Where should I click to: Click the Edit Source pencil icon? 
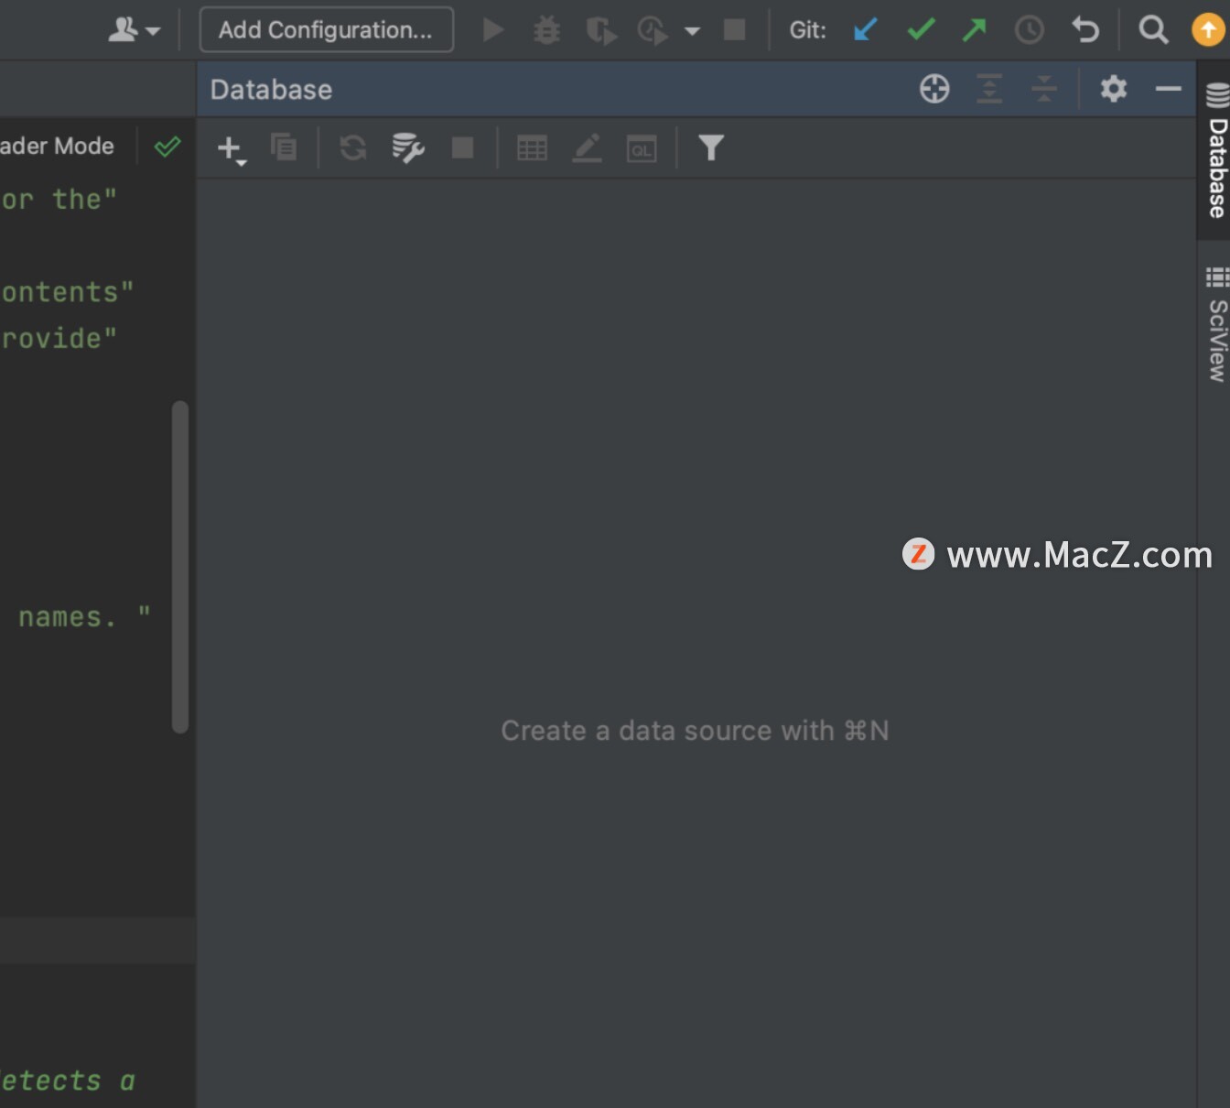pyautogui.click(x=587, y=148)
